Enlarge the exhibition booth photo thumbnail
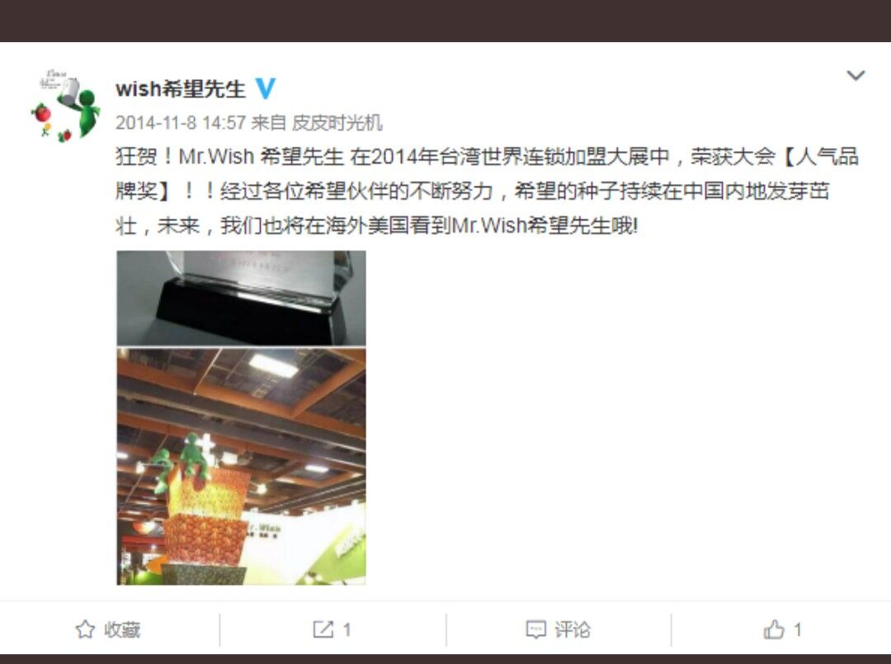This screenshot has height=664, width=891. [242, 466]
